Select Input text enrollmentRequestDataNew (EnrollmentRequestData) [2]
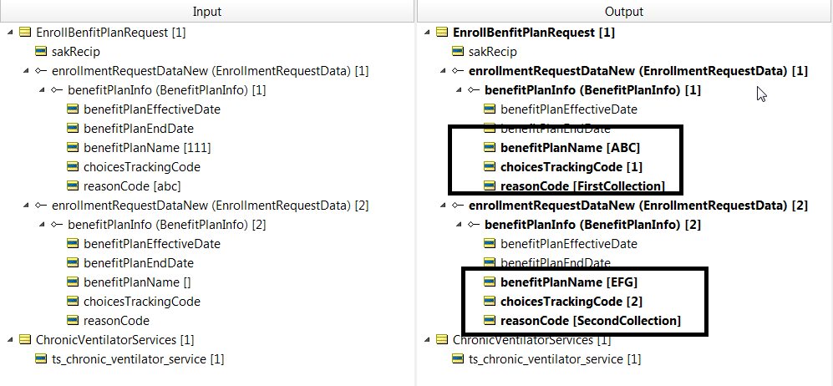 (211, 206)
